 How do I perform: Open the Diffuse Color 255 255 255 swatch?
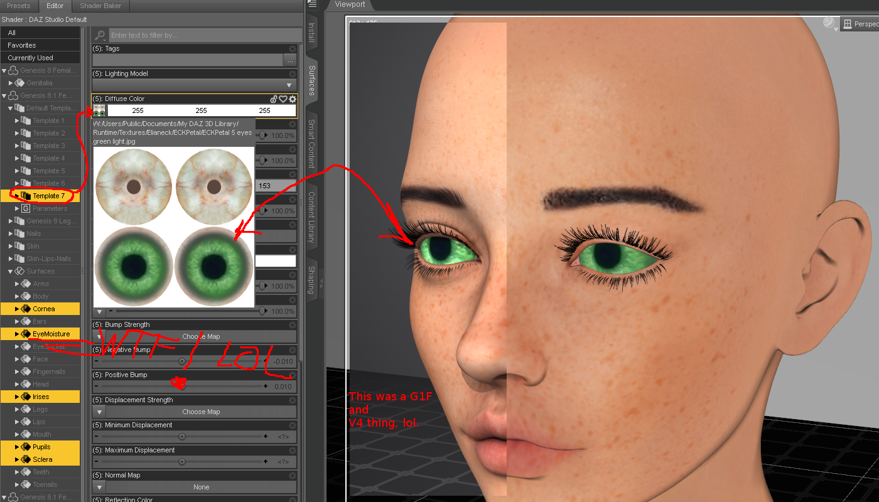click(x=202, y=110)
